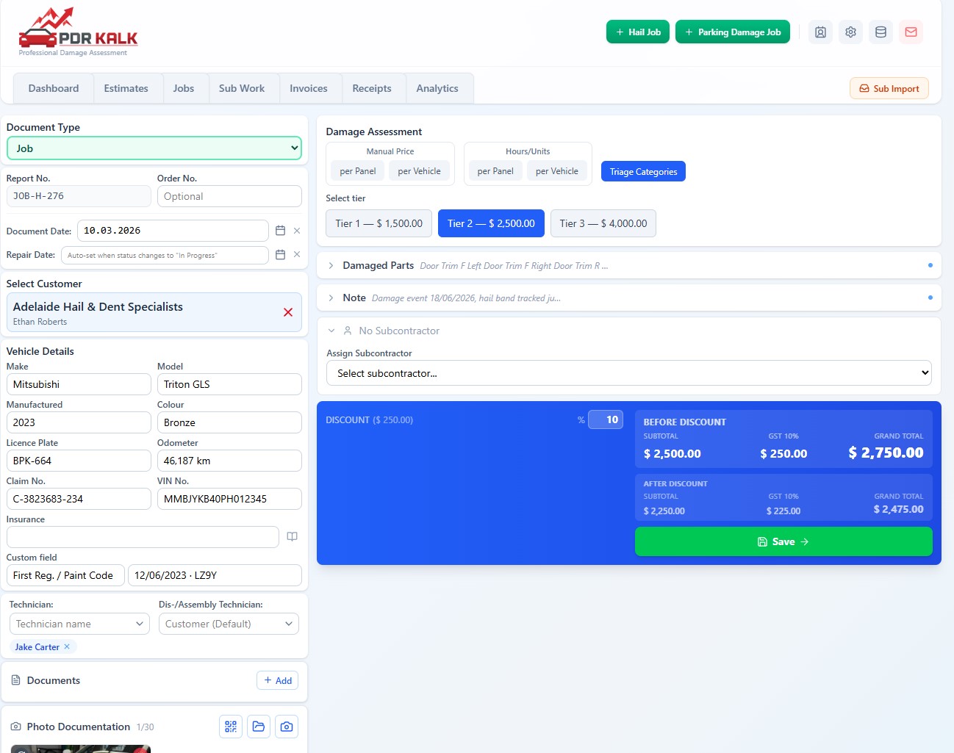The image size is (954, 753).
Task: Expand the Note section
Action: pyautogui.click(x=629, y=298)
